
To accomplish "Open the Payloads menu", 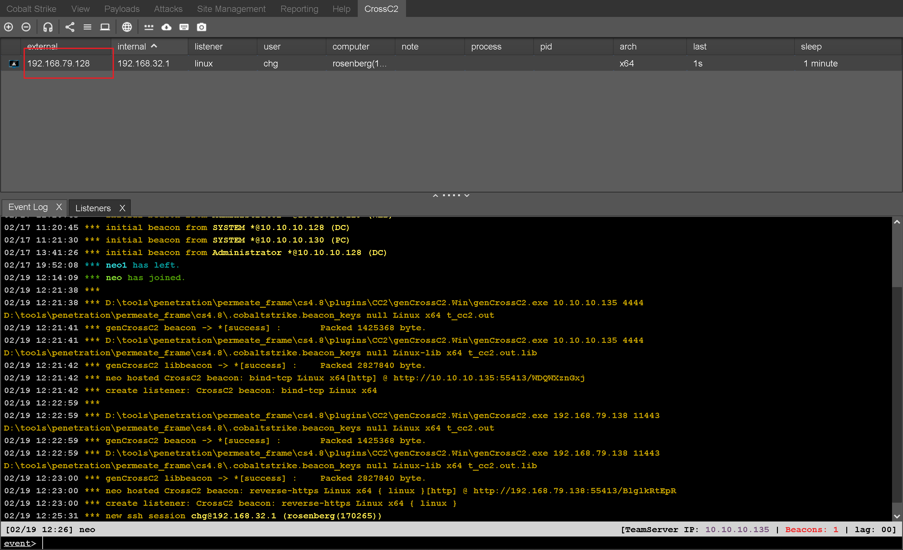I will tap(122, 9).
